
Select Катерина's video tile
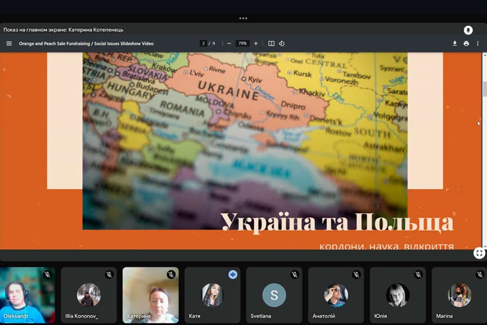point(150,295)
